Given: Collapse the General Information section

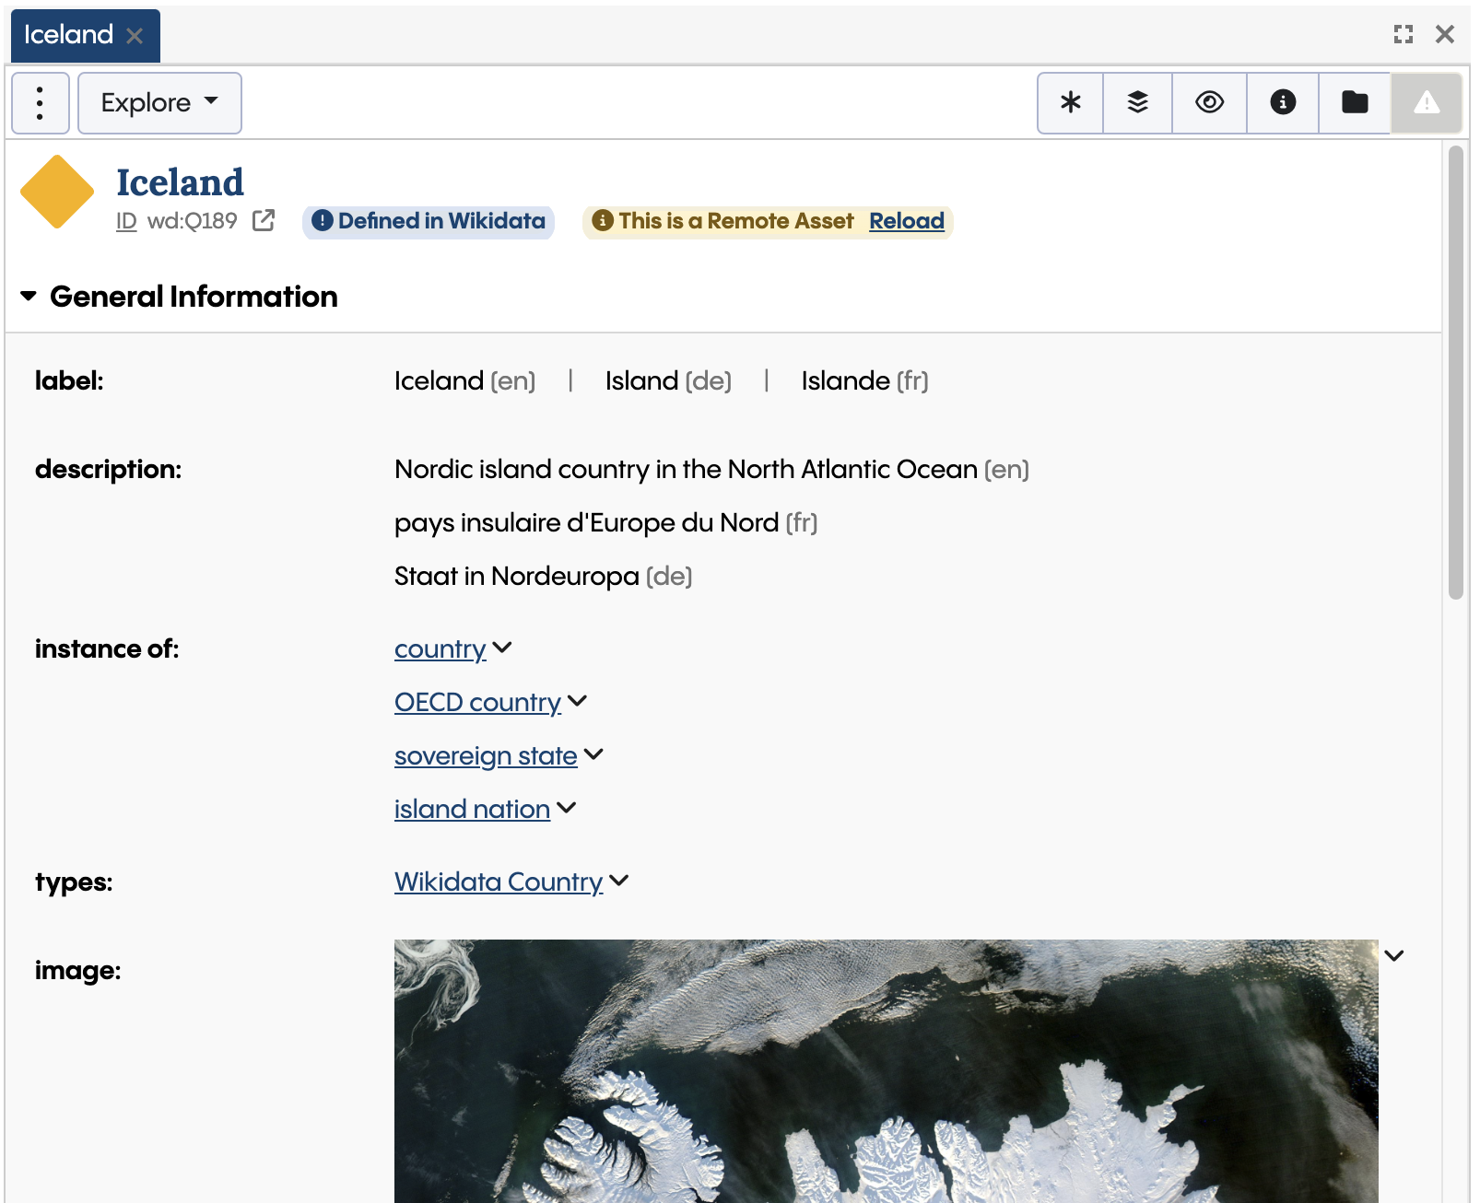Looking at the screenshot, I should (29, 296).
